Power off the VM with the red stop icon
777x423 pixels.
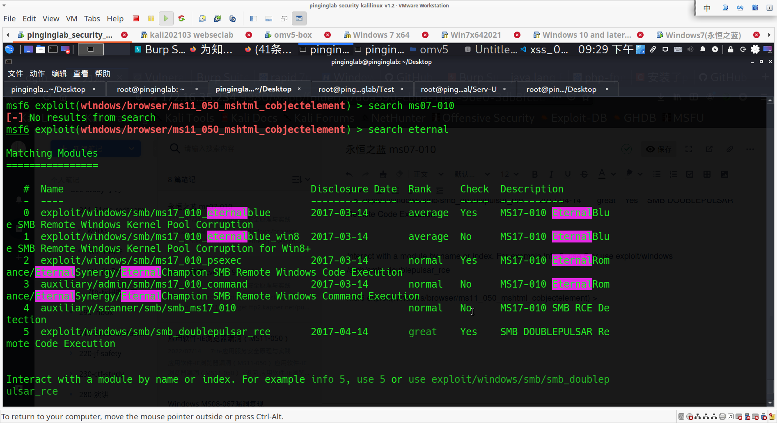136,18
